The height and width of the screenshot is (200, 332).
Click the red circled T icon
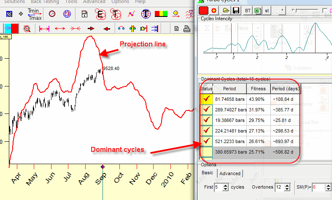[x=116, y=14]
